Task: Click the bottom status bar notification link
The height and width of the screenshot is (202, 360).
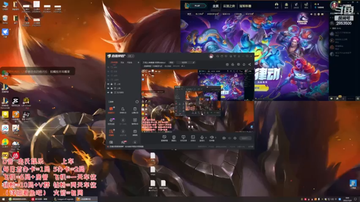Action: coord(126,147)
